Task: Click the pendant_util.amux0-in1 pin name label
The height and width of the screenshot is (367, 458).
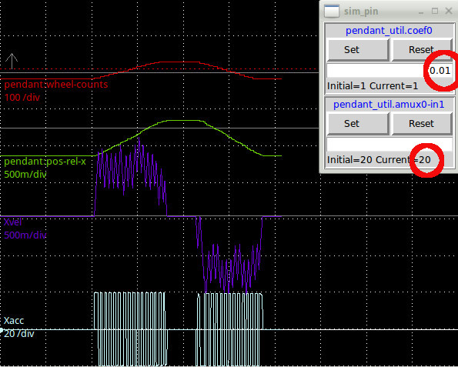Action: tap(389, 105)
